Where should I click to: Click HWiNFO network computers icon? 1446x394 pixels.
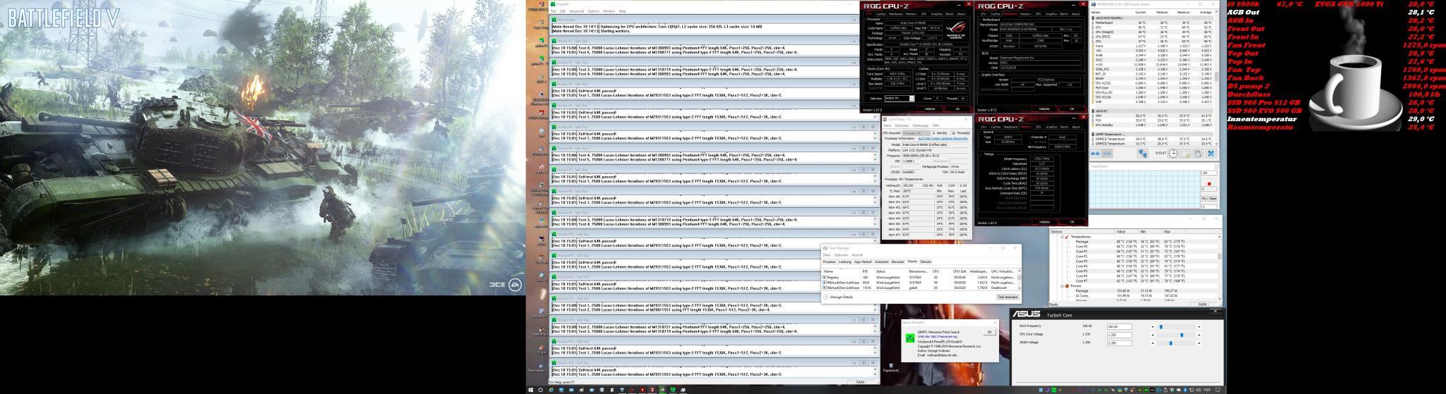1142,154
